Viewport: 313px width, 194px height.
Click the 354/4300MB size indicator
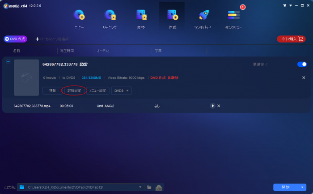tap(91, 78)
